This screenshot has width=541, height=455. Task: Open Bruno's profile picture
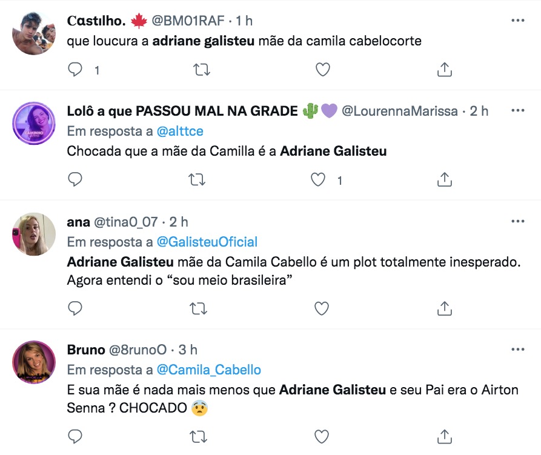pos(34,362)
